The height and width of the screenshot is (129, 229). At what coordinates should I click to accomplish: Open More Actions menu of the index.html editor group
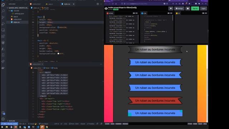(x=101, y=64)
